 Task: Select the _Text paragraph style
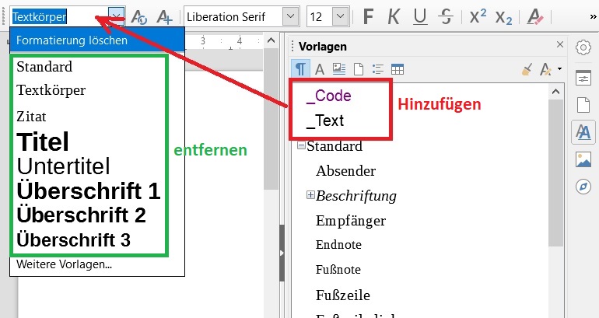325,121
